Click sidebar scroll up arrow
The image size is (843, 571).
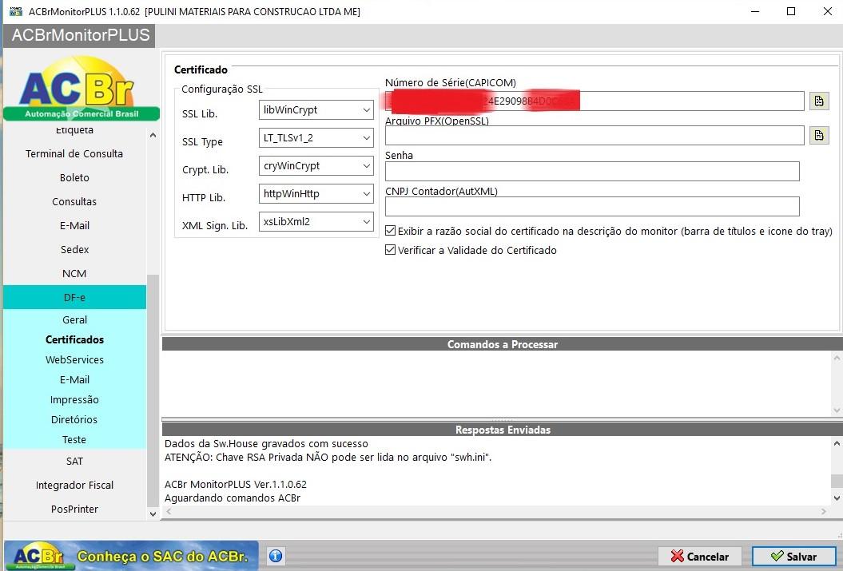pyautogui.click(x=153, y=136)
